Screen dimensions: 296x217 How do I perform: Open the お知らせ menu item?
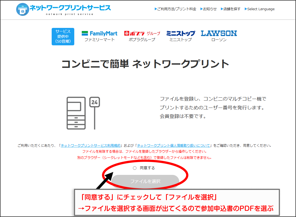pos(209,9)
